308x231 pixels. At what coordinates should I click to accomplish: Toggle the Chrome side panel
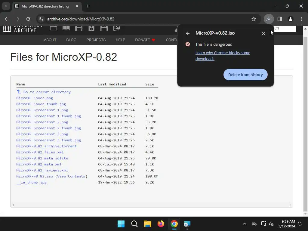coord(280,19)
